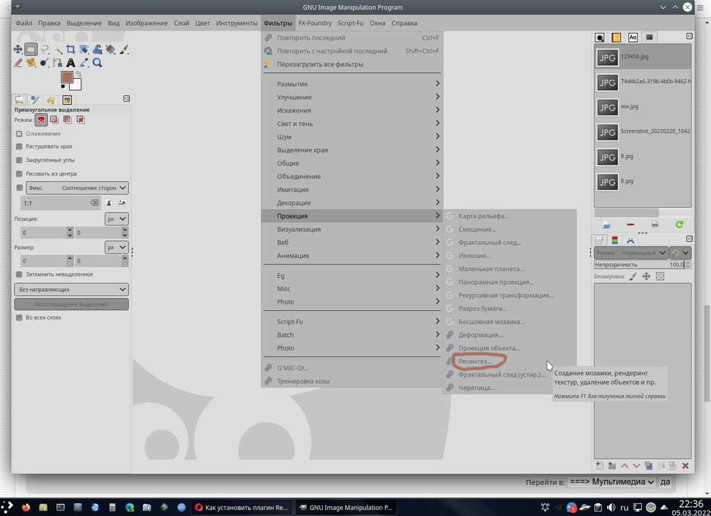This screenshot has height=516, width=711.
Task: Select the Text tool
Action: click(71, 63)
